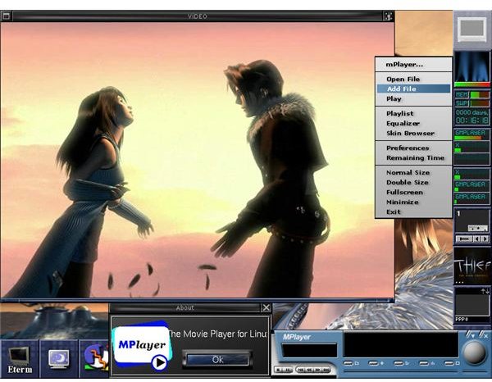
Task: Click the folder-icon button on MPlayer panel
Action: point(348,363)
